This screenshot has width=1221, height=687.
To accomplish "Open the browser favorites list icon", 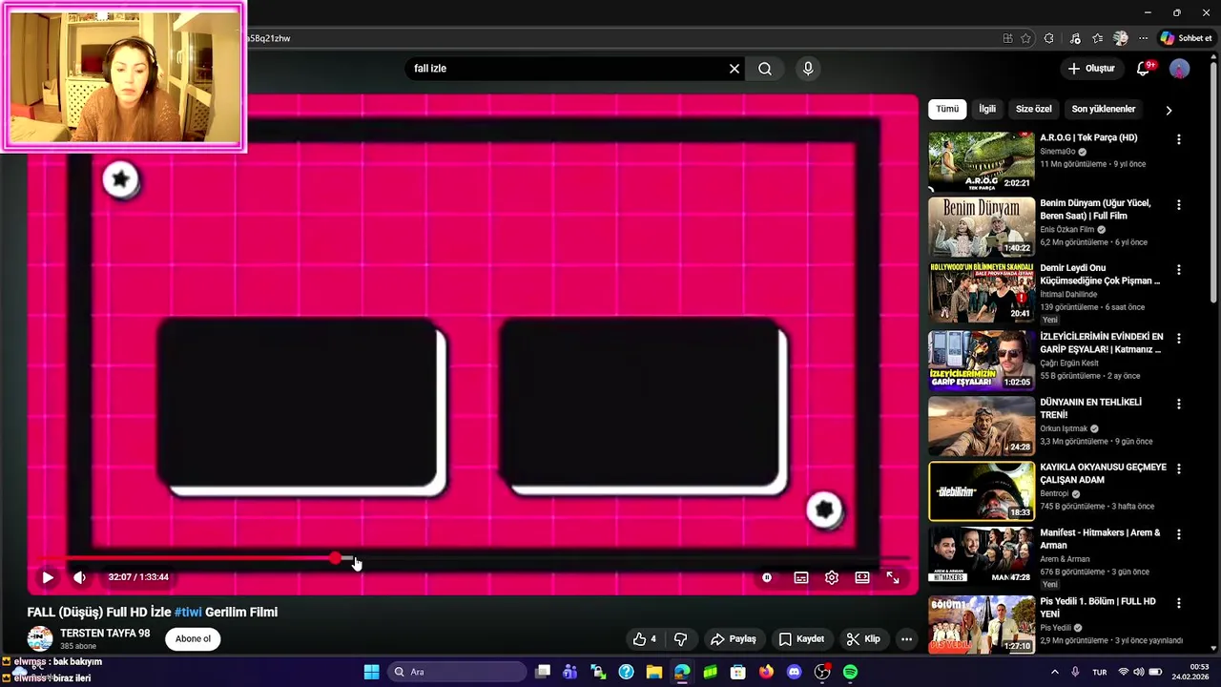I will pos(1098,38).
